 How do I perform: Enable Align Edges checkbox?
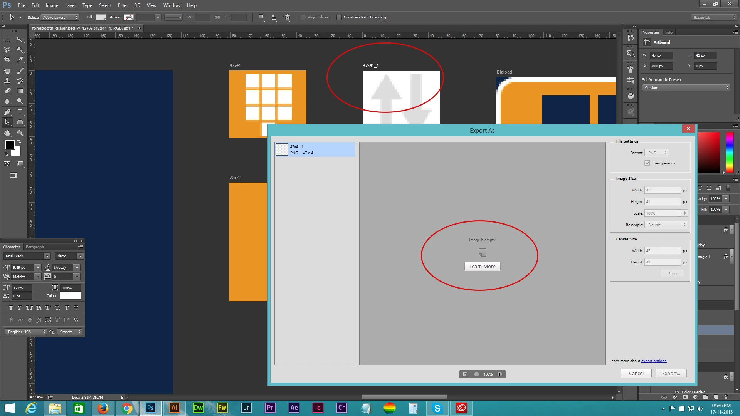coord(303,17)
